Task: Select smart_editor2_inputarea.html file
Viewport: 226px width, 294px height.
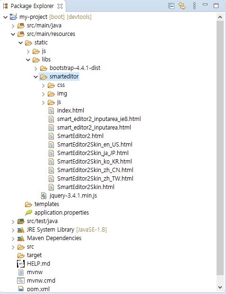Action: [x=94, y=128]
